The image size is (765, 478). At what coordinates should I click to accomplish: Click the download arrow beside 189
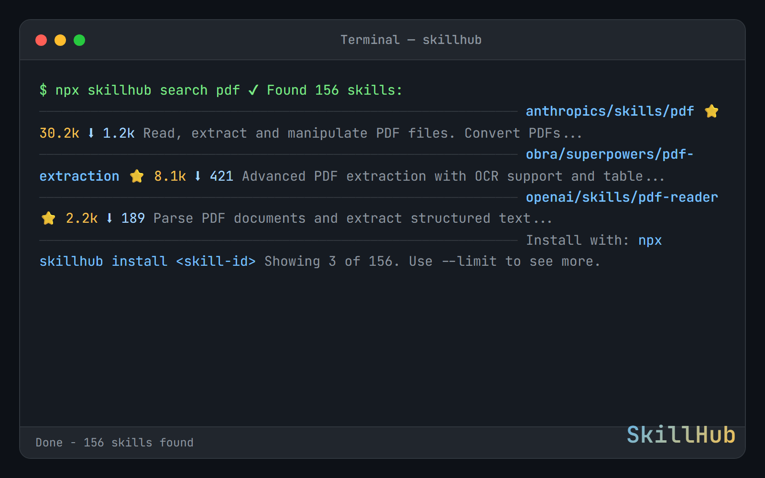[x=109, y=218]
